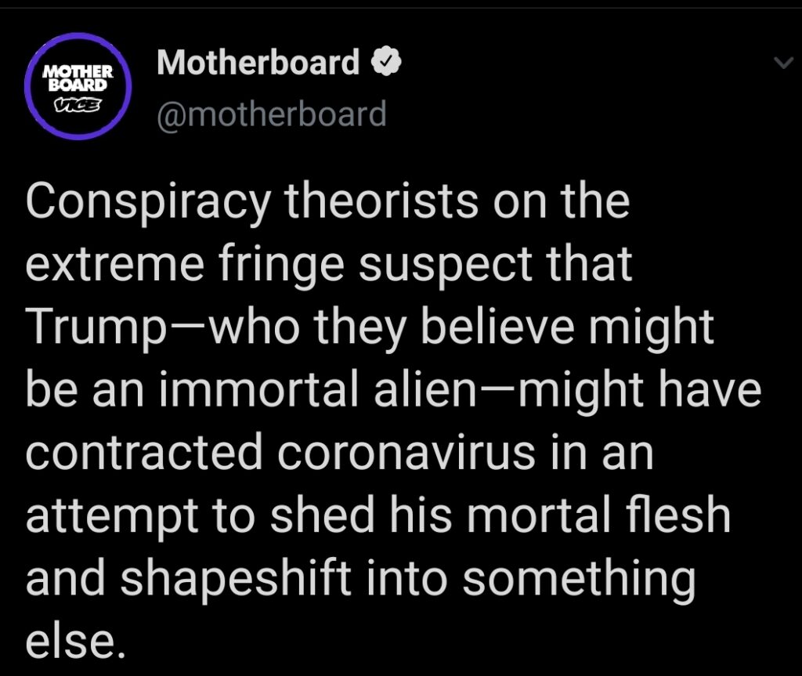Image resolution: width=802 pixels, height=676 pixels.
Task: Visit the @motherboard handle link
Action: 272,114
